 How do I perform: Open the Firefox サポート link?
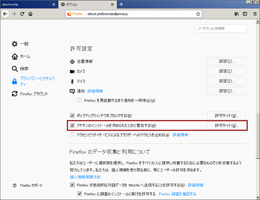[x=31, y=186]
